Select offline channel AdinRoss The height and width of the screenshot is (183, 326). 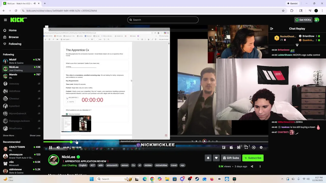pyautogui.click(x=21, y=91)
